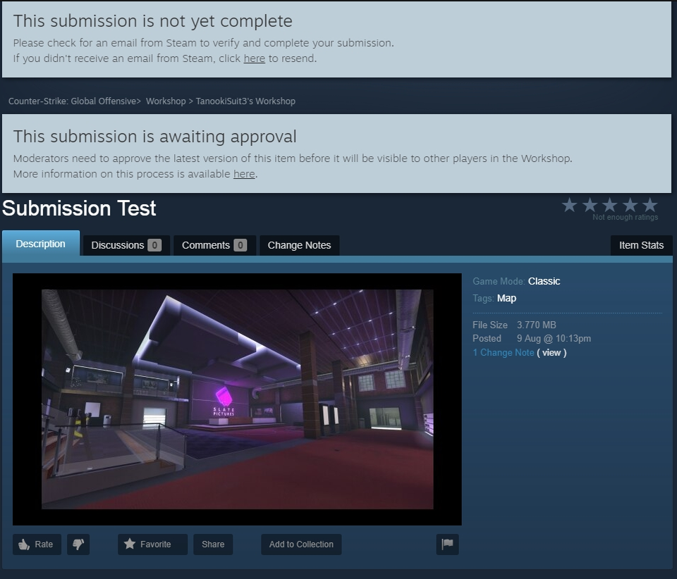Click the Classic game mode link
This screenshot has height=579, width=677.
544,281
